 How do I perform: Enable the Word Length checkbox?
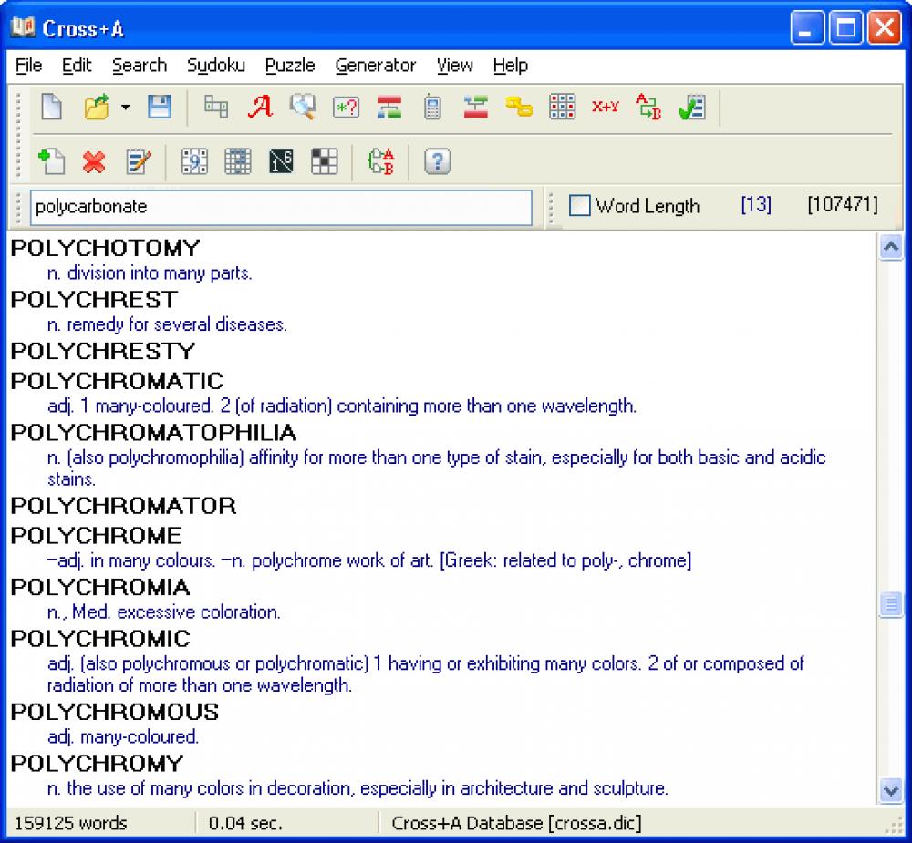[x=580, y=206]
